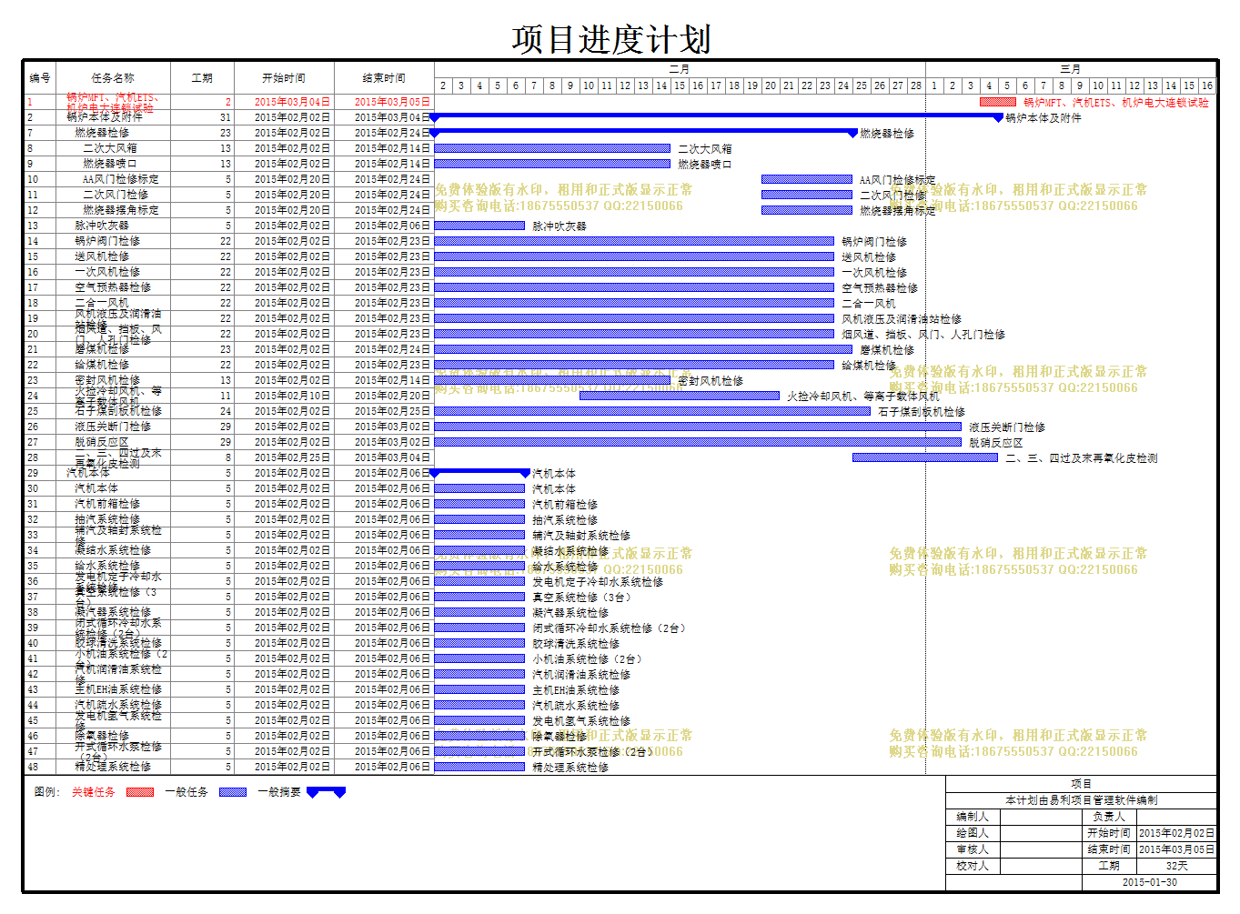Select end date 2015年02月25日 in row 25
Viewport: 1240px width, 914px height.
click(x=392, y=411)
